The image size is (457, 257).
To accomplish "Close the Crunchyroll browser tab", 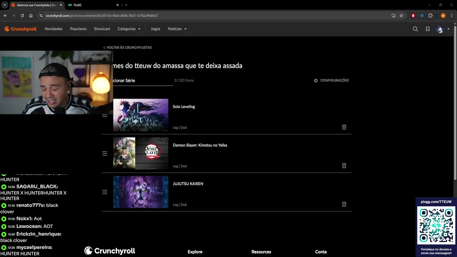I will coord(61,5).
